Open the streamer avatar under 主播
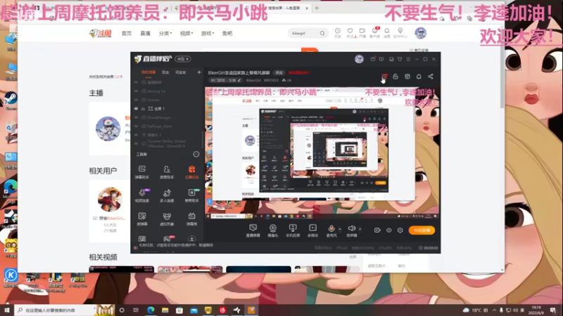The height and width of the screenshot is (316, 563). [108, 129]
